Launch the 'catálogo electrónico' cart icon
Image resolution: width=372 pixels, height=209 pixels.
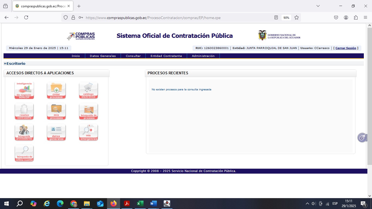(x=89, y=90)
